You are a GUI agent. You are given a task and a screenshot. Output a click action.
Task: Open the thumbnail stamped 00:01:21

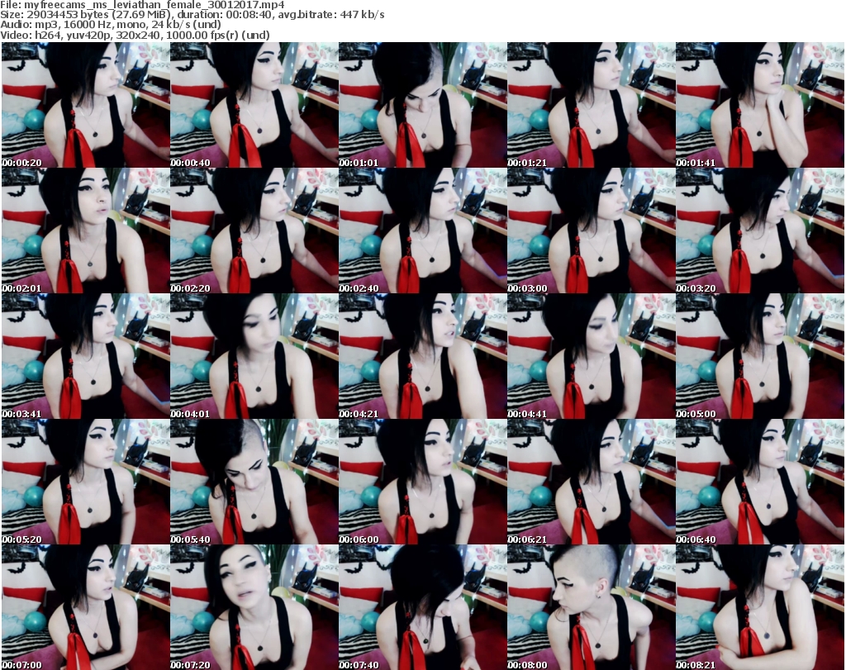coord(592,105)
